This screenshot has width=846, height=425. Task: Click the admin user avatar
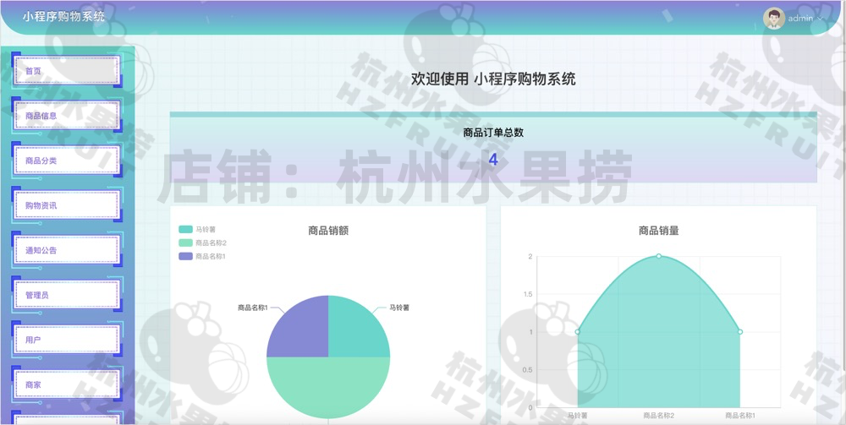click(774, 19)
